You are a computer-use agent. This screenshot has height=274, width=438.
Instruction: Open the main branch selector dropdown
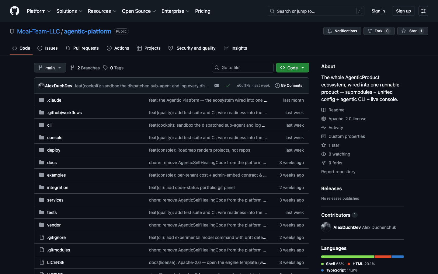[50, 68]
